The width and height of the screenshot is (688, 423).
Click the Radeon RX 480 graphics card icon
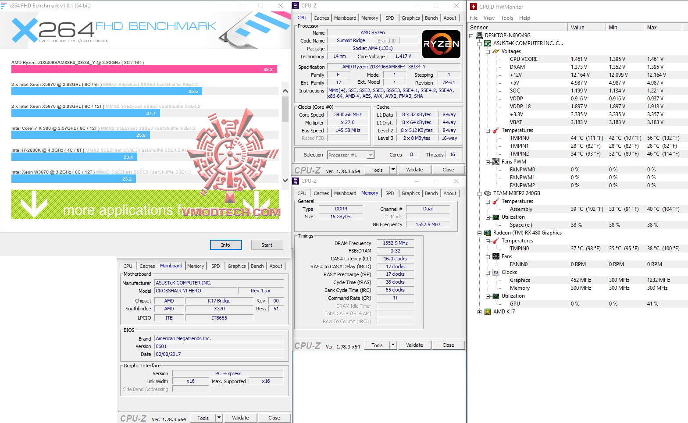click(488, 233)
